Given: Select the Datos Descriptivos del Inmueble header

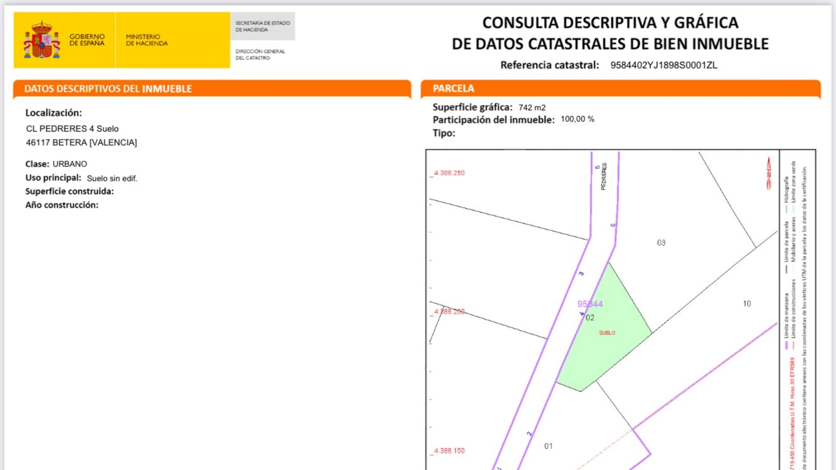Looking at the screenshot, I should tap(108, 89).
